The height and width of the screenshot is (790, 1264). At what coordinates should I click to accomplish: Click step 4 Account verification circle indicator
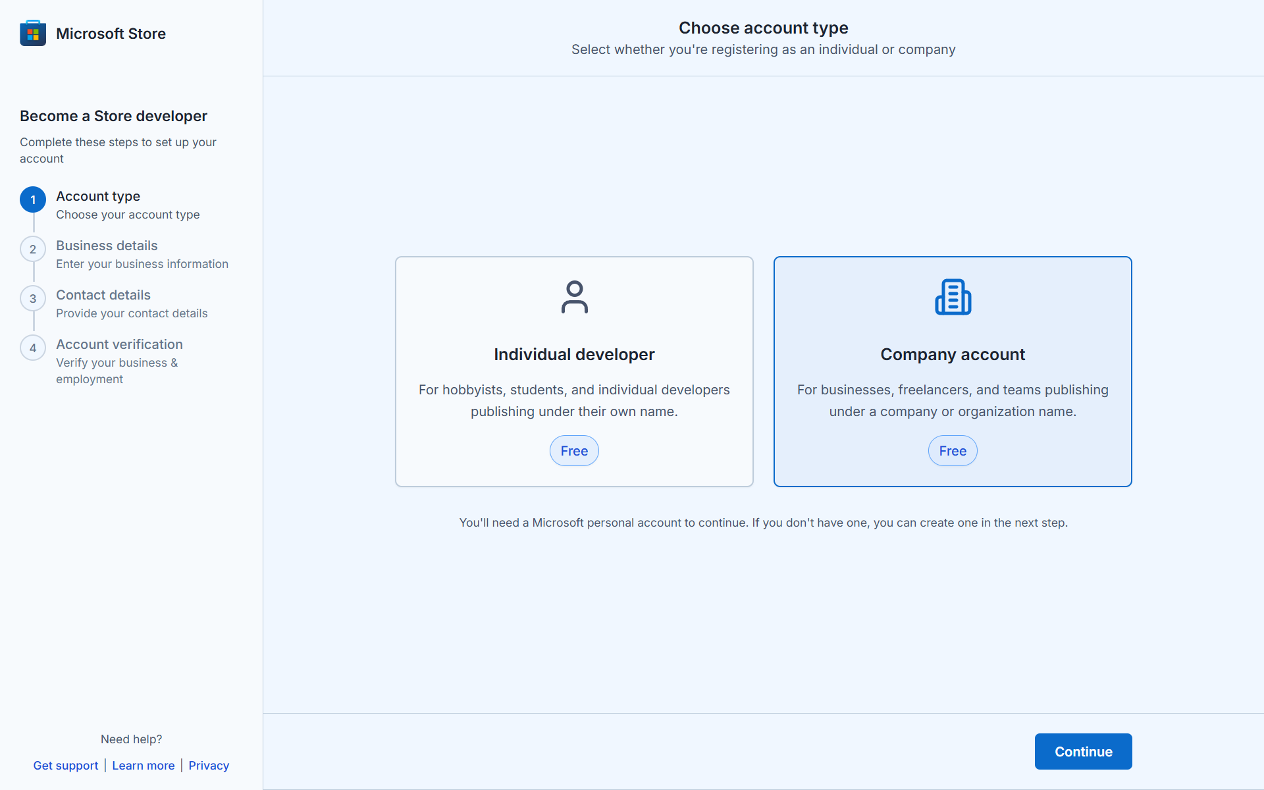click(x=33, y=348)
